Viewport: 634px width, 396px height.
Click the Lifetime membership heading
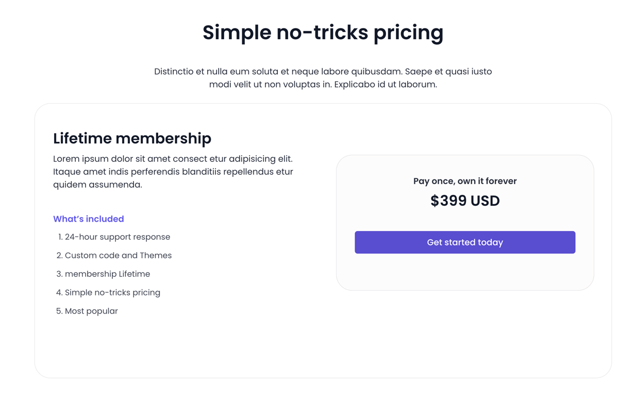tap(132, 138)
